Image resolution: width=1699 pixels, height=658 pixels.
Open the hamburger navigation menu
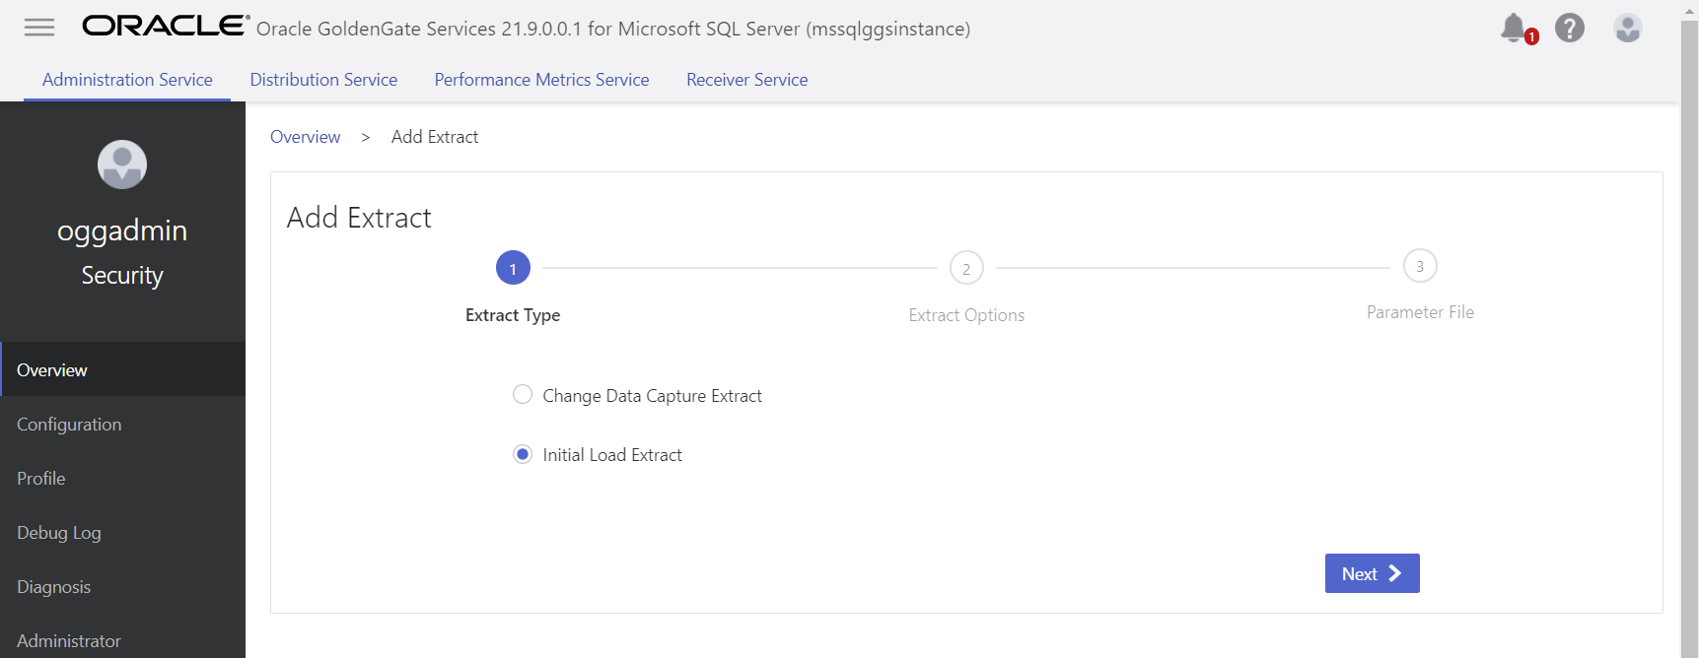pyautogui.click(x=39, y=28)
